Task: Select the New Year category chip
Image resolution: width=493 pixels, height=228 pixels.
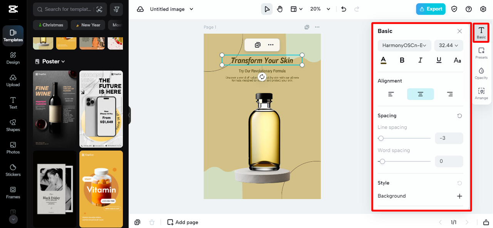Action: [88, 25]
